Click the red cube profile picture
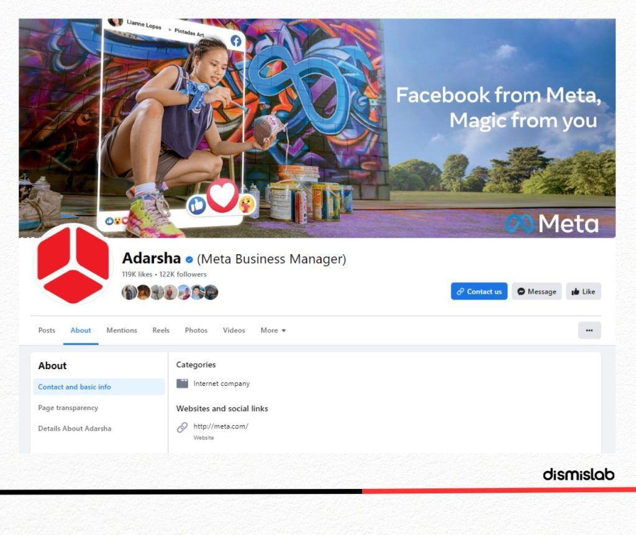The image size is (636, 535). (73, 265)
